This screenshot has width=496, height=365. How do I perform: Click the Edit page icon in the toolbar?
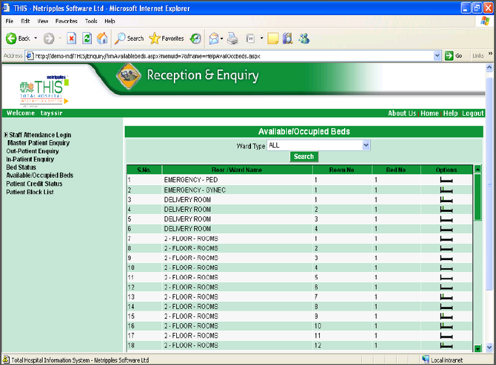click(x=250, y=38)
